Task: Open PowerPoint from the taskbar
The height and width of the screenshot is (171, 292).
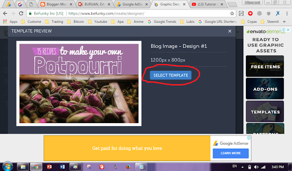Action: (49, 167)
